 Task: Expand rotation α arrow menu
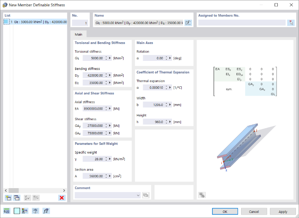coord(170,58)
